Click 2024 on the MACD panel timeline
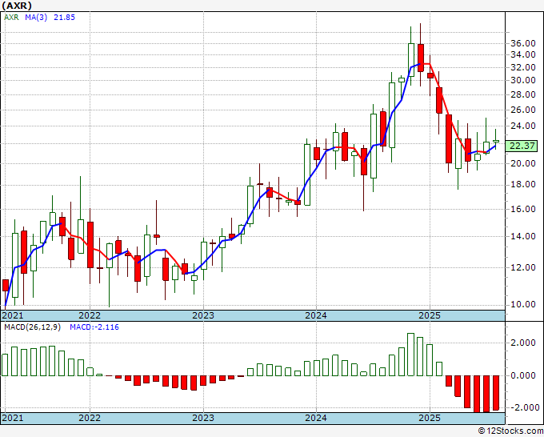The width and height of the screenshot is (544, 437). coord(316,418)
